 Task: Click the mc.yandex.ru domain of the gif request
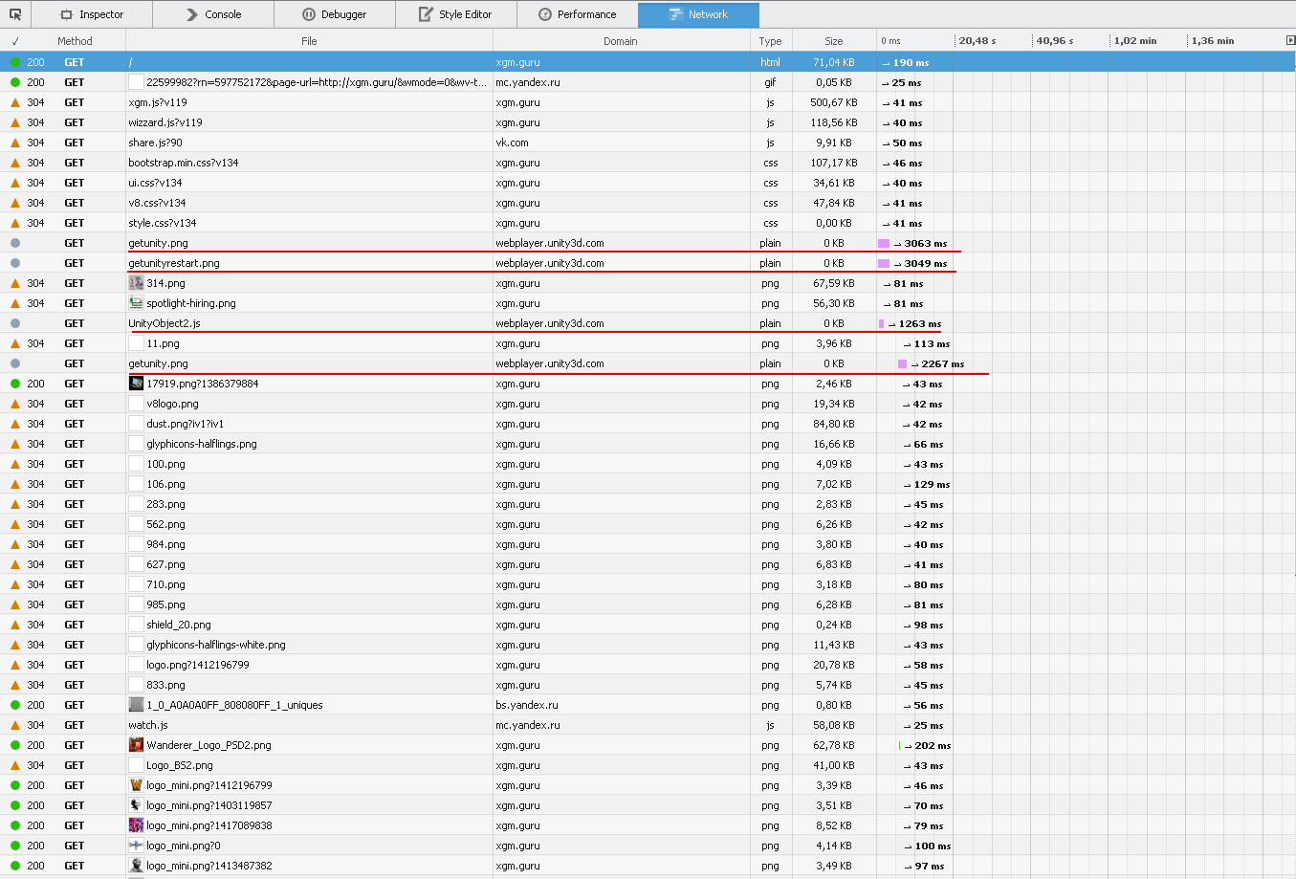click(528, 82)
